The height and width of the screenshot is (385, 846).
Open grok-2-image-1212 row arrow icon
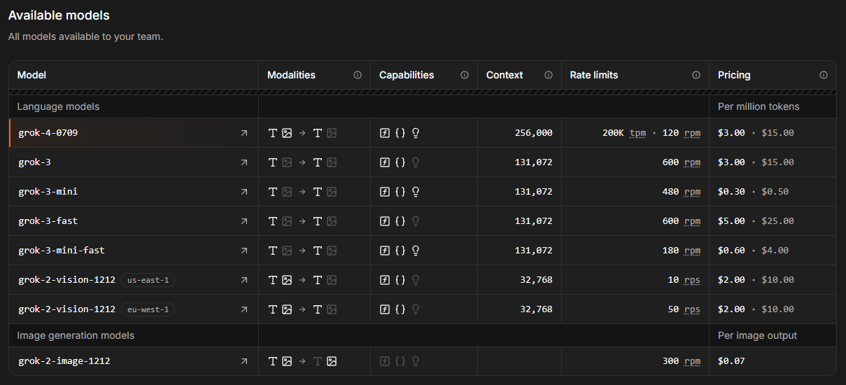[244, 361]
